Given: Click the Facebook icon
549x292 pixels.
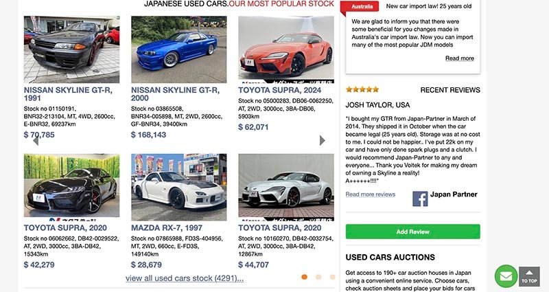Looking at the screenshot, I should pos(420,199).
